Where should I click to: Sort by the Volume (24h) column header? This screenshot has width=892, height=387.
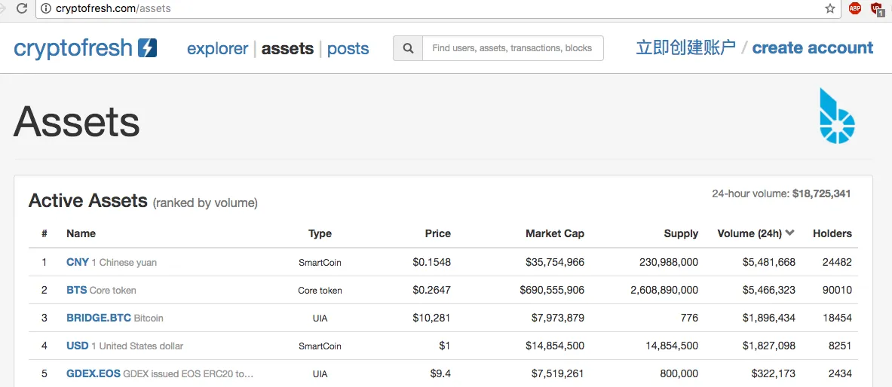click(x=749, y=233)
